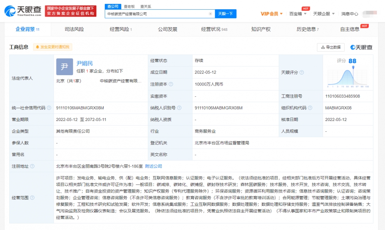Click the help icon beside 纳税人识别号
385x230 pixels.
[179, 108]
